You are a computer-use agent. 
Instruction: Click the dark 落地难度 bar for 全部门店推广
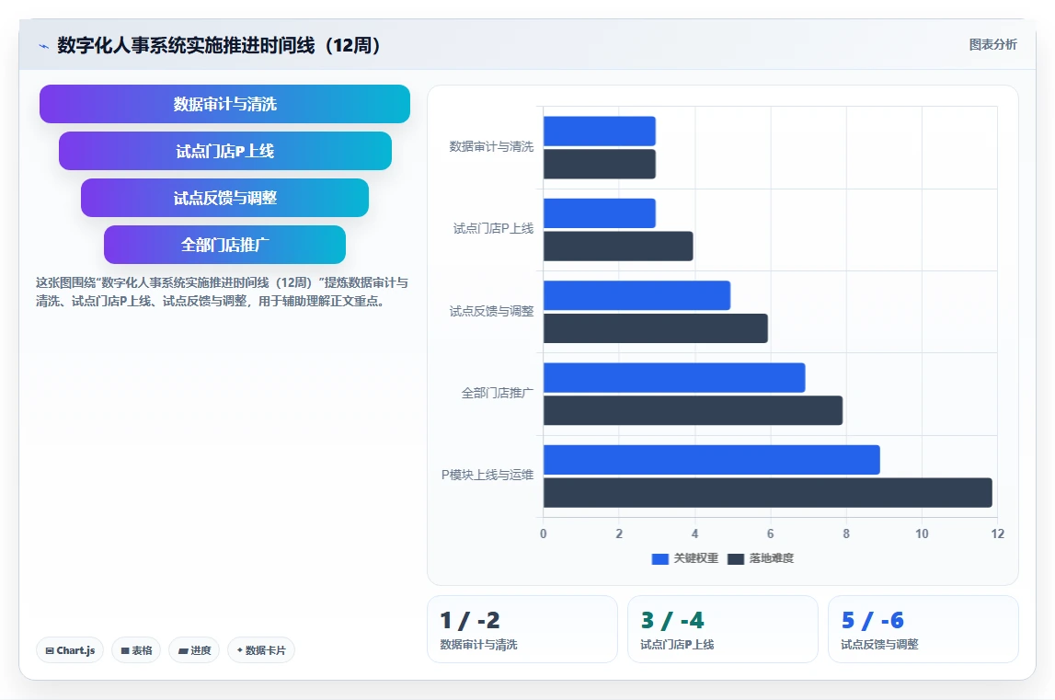693,410
